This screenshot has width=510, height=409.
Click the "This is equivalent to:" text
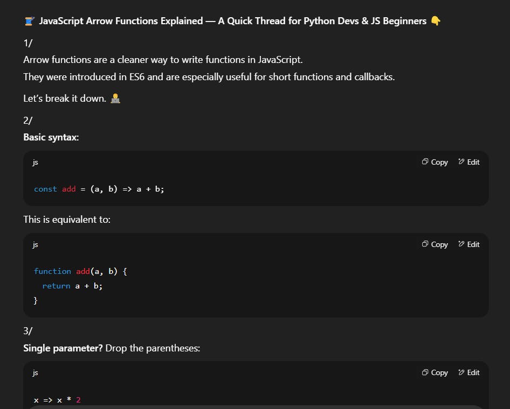point(67,220)
